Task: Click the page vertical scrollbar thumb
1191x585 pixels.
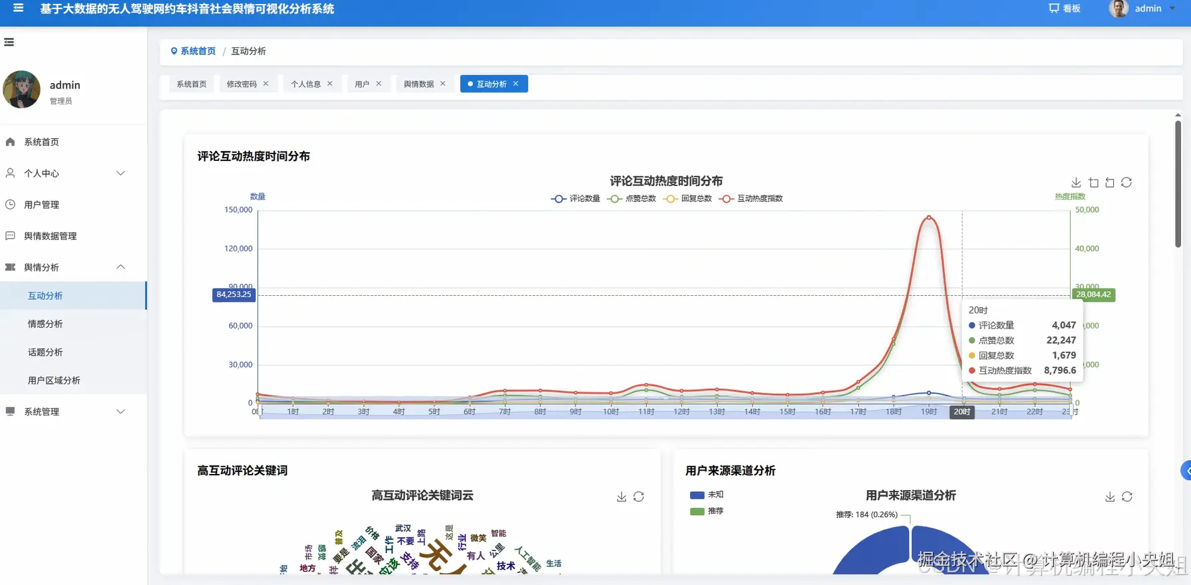Action: tap(1178, 184)
